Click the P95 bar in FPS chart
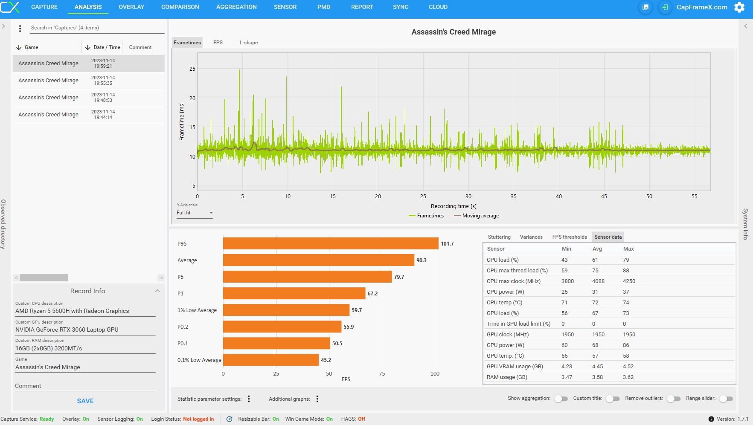Image resolution: width=753 pixels, height=425 pixels. (331, 243)
